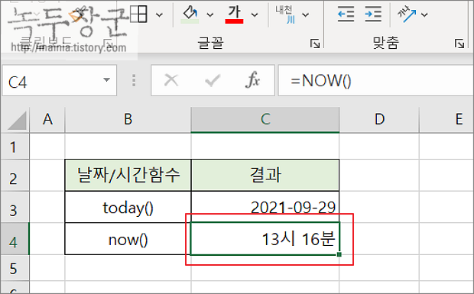Click the phonetic guide icon
The image size is (474, 294).
[x=285, y=15]
